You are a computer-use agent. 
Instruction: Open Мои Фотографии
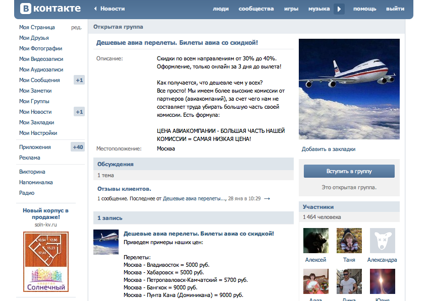click(x=40, y=48)
